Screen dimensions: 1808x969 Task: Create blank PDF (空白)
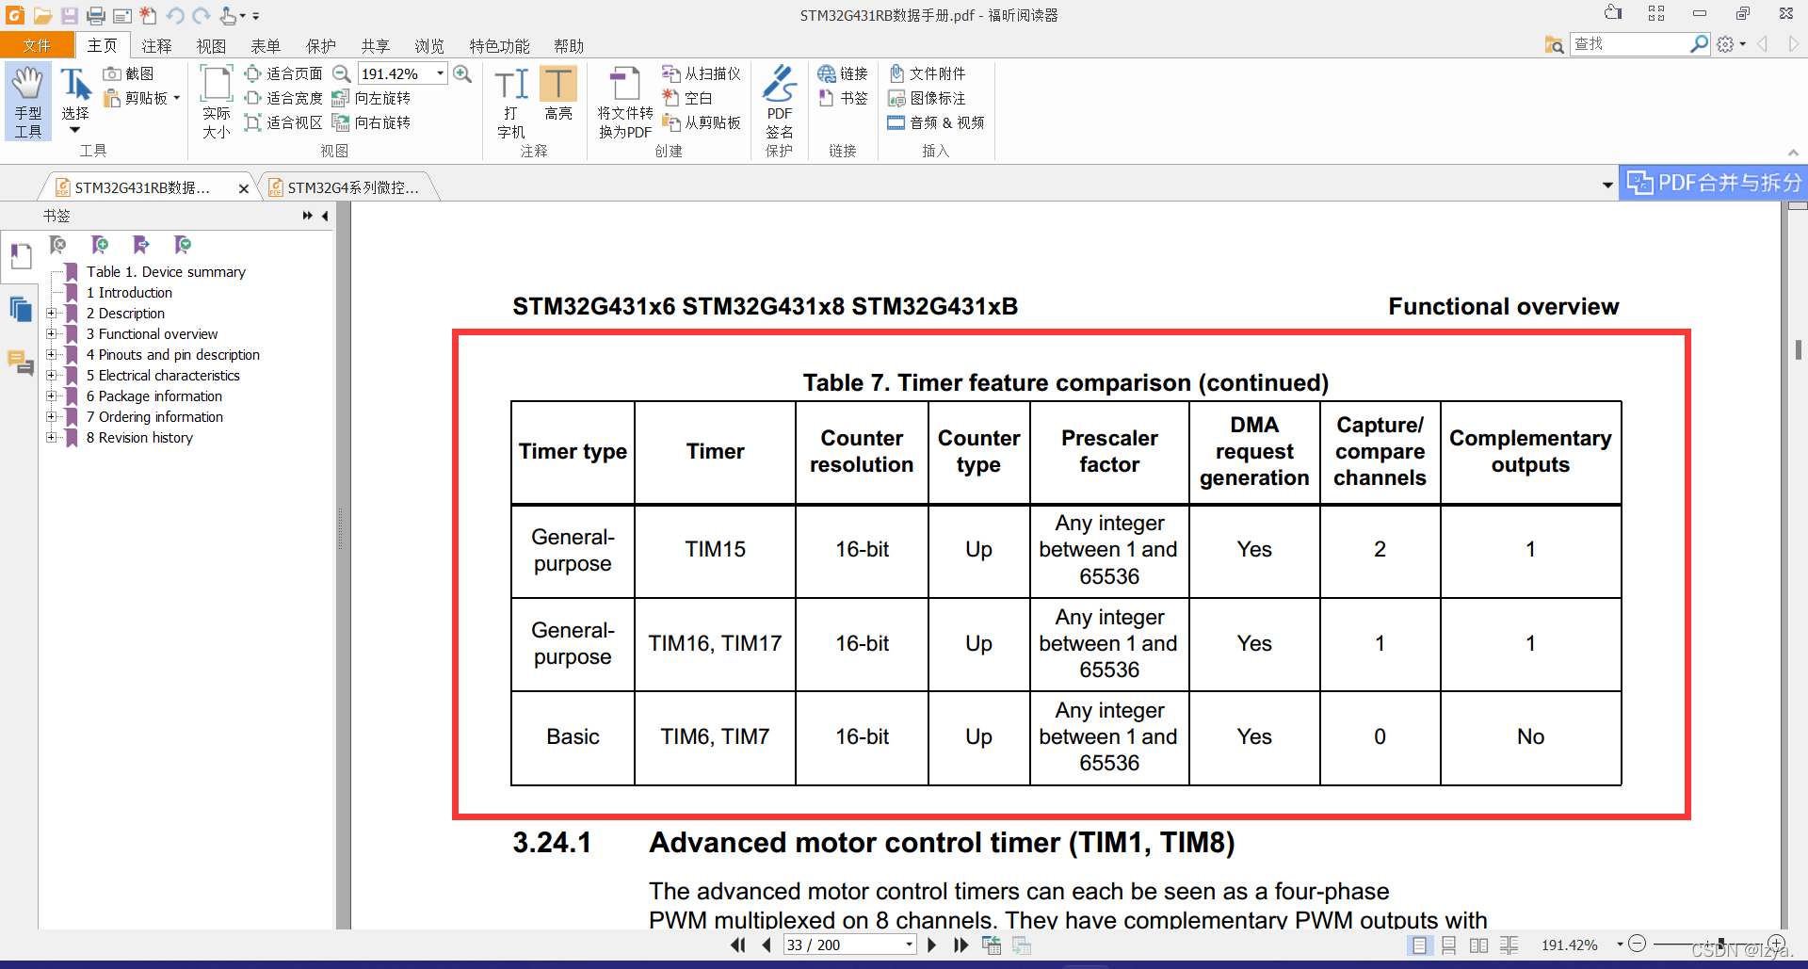pyautogui.click(x=687, y=98)
